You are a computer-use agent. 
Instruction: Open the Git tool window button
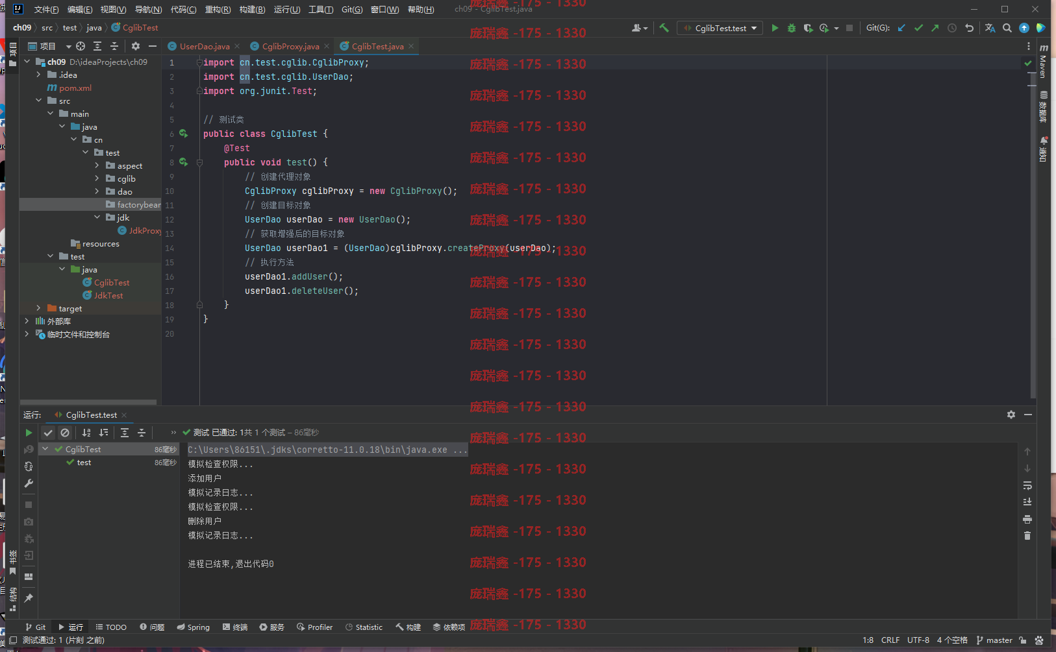pos(36,627)
